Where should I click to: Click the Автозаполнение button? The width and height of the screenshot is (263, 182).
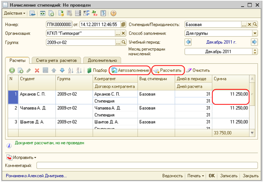[131, 70]
